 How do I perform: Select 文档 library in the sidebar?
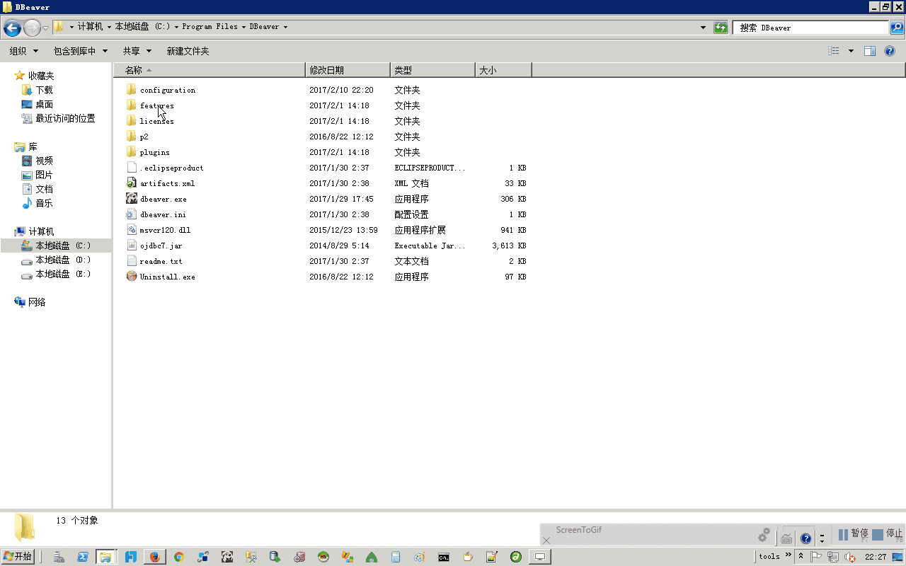tap(44, 189)
